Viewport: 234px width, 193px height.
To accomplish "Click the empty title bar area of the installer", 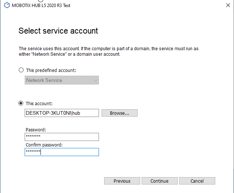I will pos(147,6).
